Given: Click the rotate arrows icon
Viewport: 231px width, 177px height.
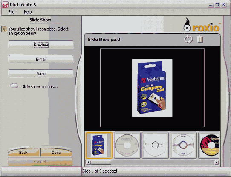Looking at the screenshot, I should click(188, 39).
